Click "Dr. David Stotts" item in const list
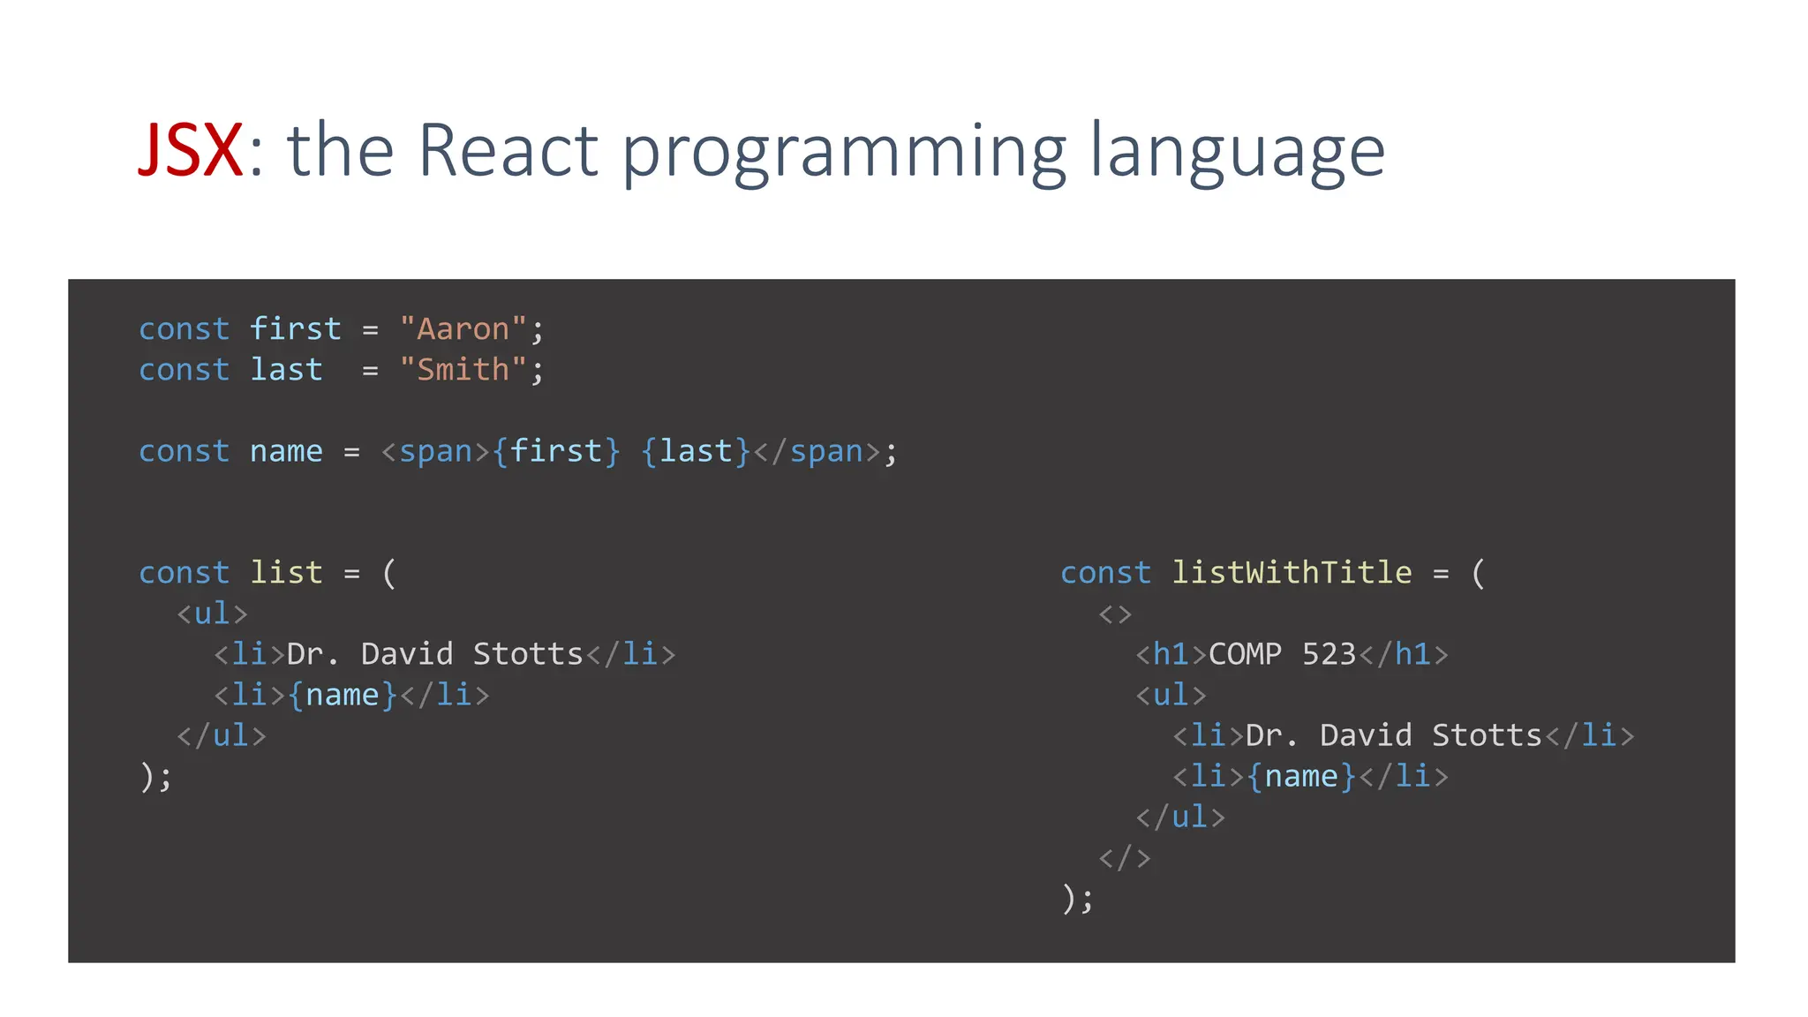 [x=445, y=654]
